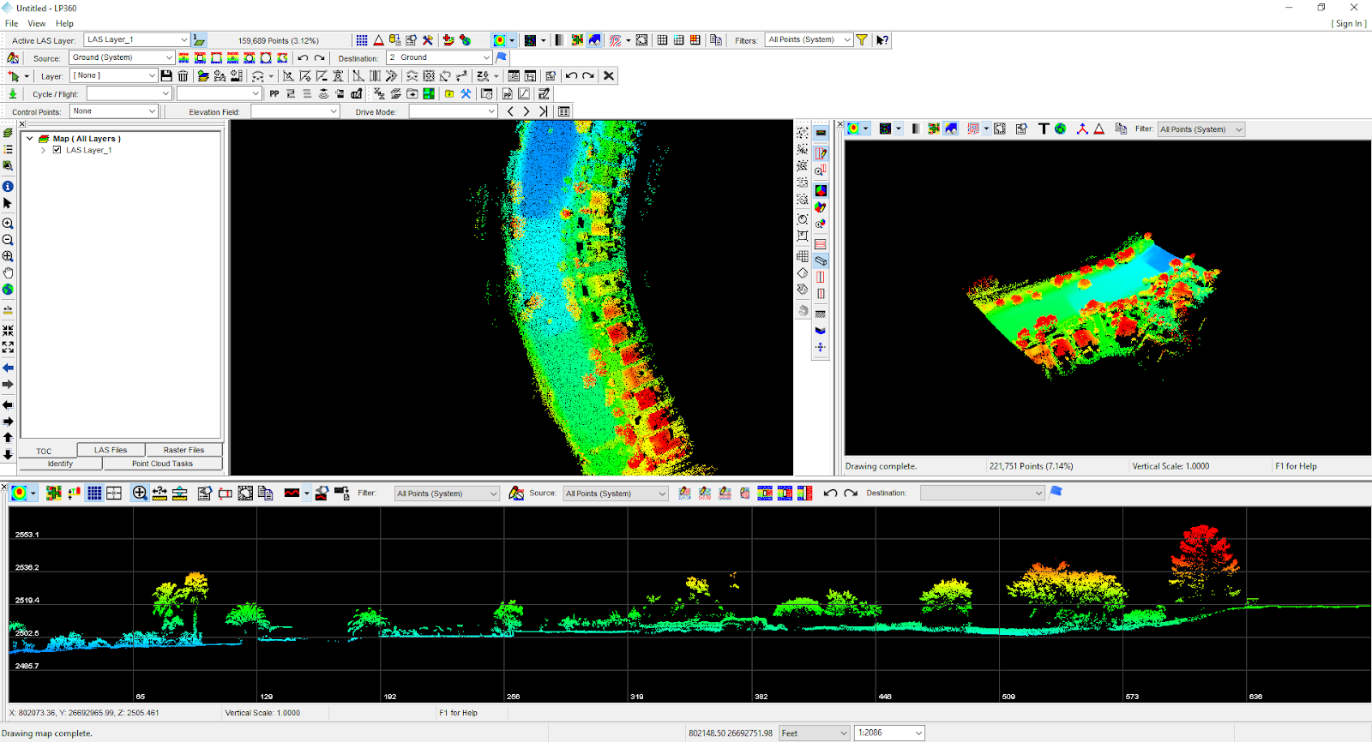Click the T text tool in 3D toolbar
Image resolution: width=1372 pixels, height=742 pixels.
click(1044, 129)
